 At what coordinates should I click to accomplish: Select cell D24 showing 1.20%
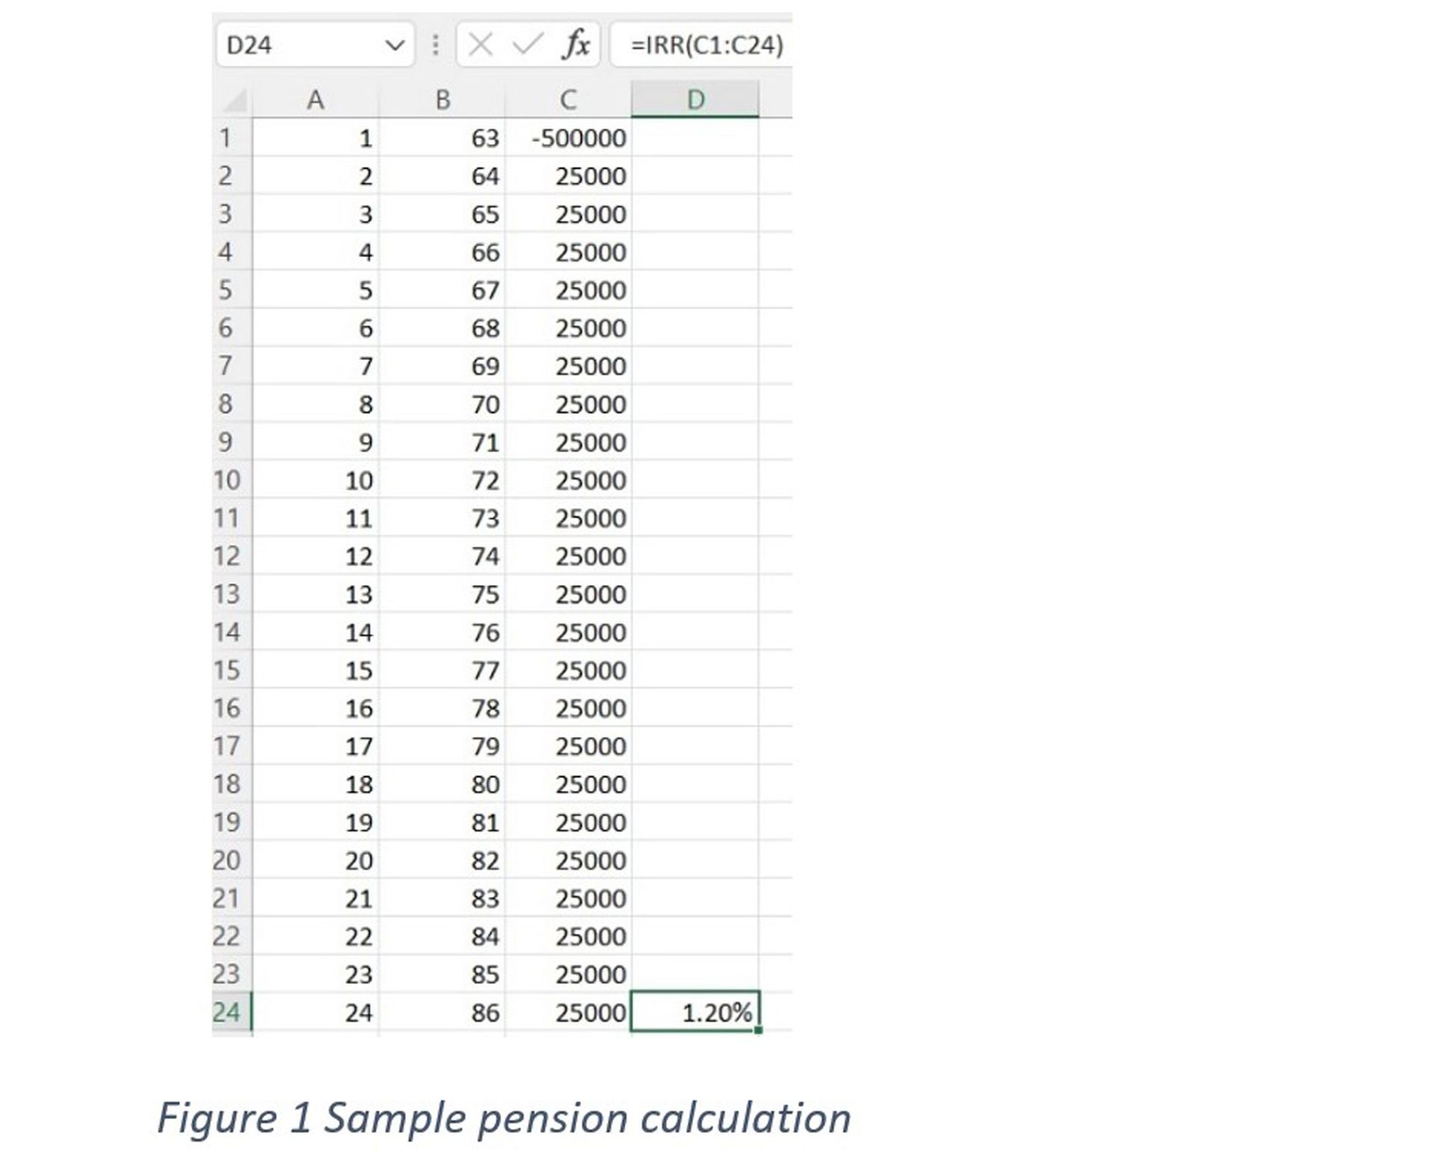tap(696, 1012)
